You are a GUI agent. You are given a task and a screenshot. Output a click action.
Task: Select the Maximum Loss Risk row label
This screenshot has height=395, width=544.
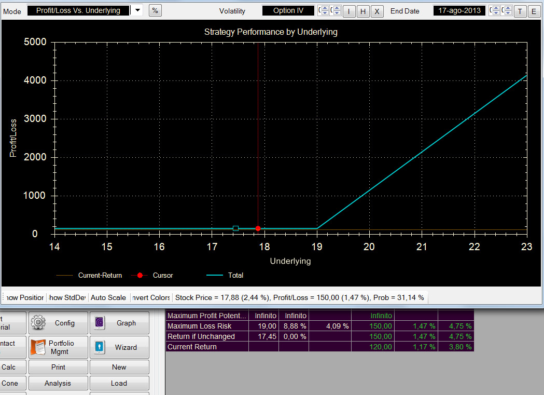tap(207, 326)
